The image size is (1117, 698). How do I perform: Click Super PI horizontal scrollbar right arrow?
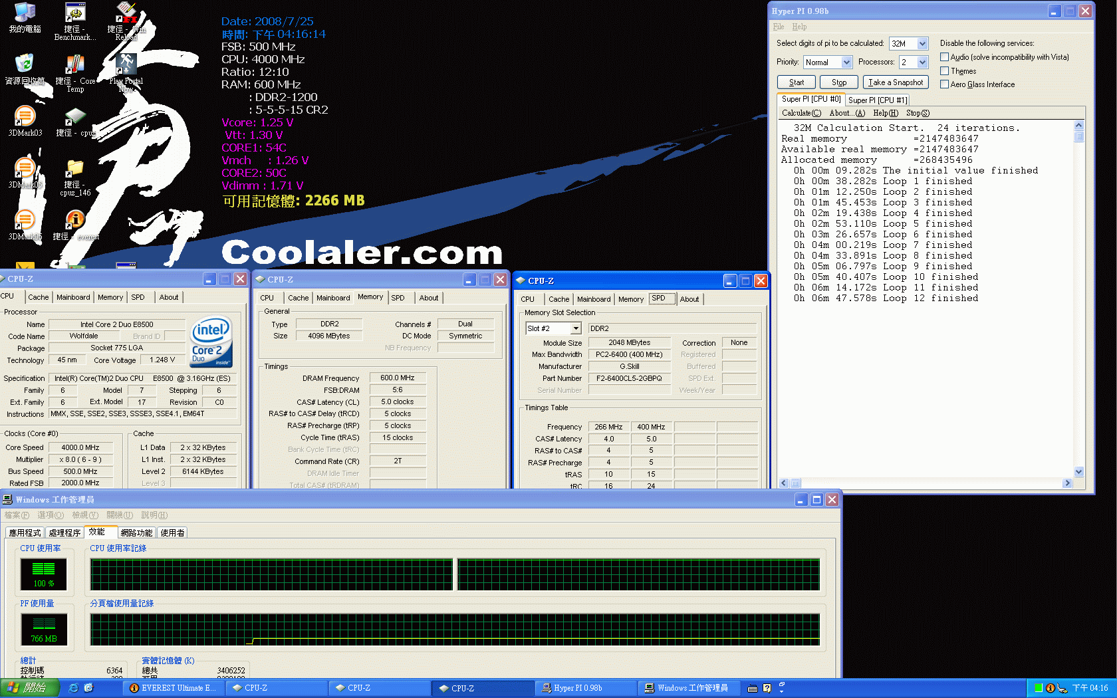1067,483
